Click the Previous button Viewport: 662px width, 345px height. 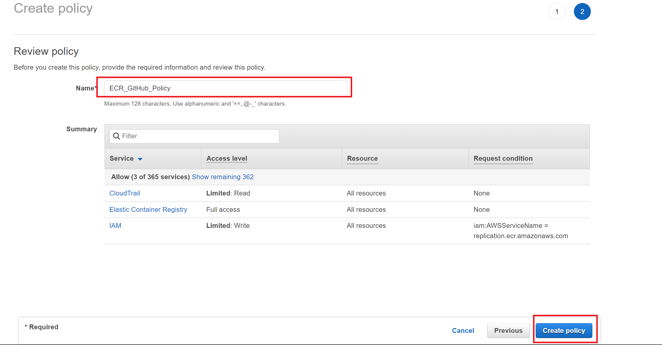click(508, 330)
